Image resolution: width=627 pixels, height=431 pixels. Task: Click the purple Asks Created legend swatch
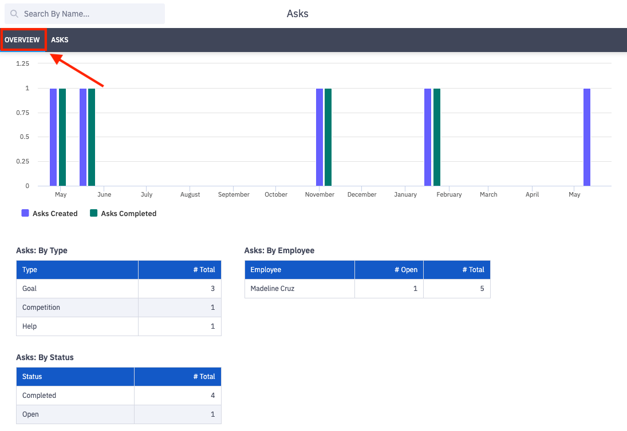(x=25, y=213)
